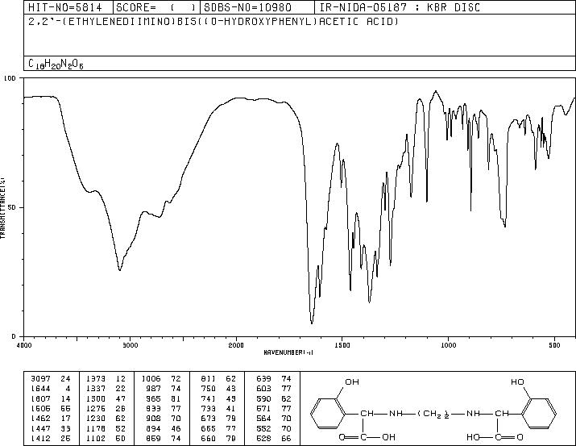Click the 1462 peak table entry
This screenshot has height=446, width=576.
click(50, 419)
